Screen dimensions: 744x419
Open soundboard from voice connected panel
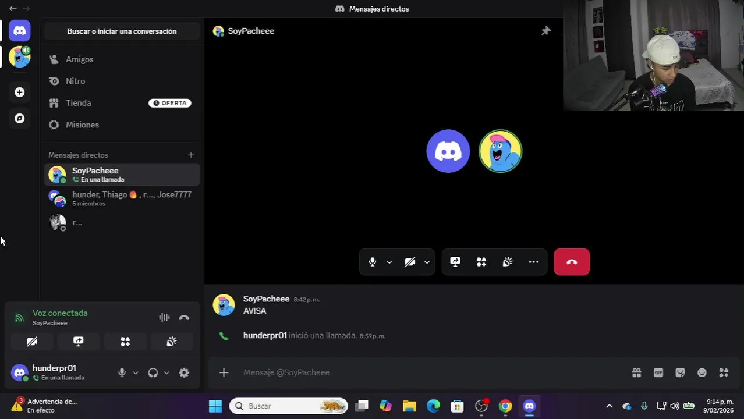coord(172,342)
